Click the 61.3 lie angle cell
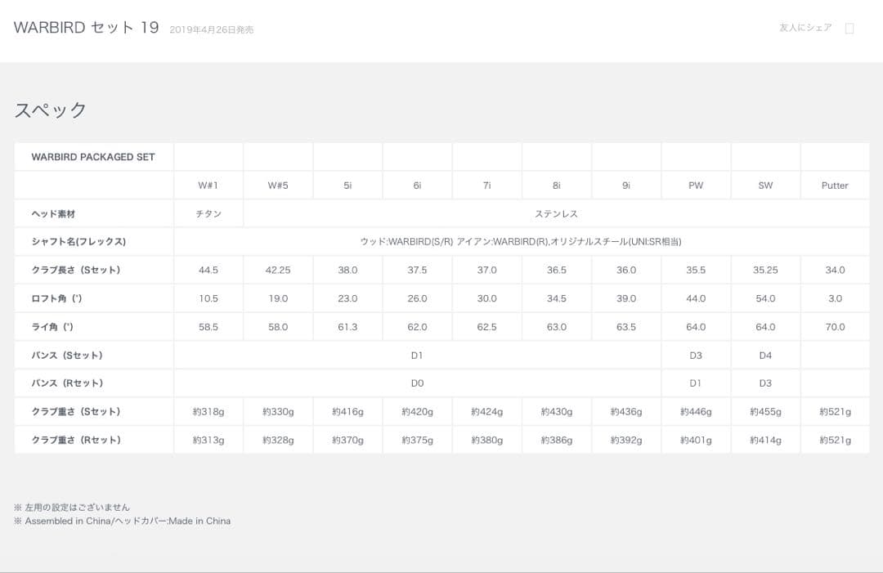 click(347, 327)
